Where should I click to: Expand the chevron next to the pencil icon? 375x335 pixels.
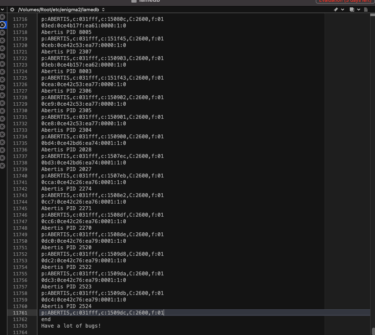click(342, 9)
